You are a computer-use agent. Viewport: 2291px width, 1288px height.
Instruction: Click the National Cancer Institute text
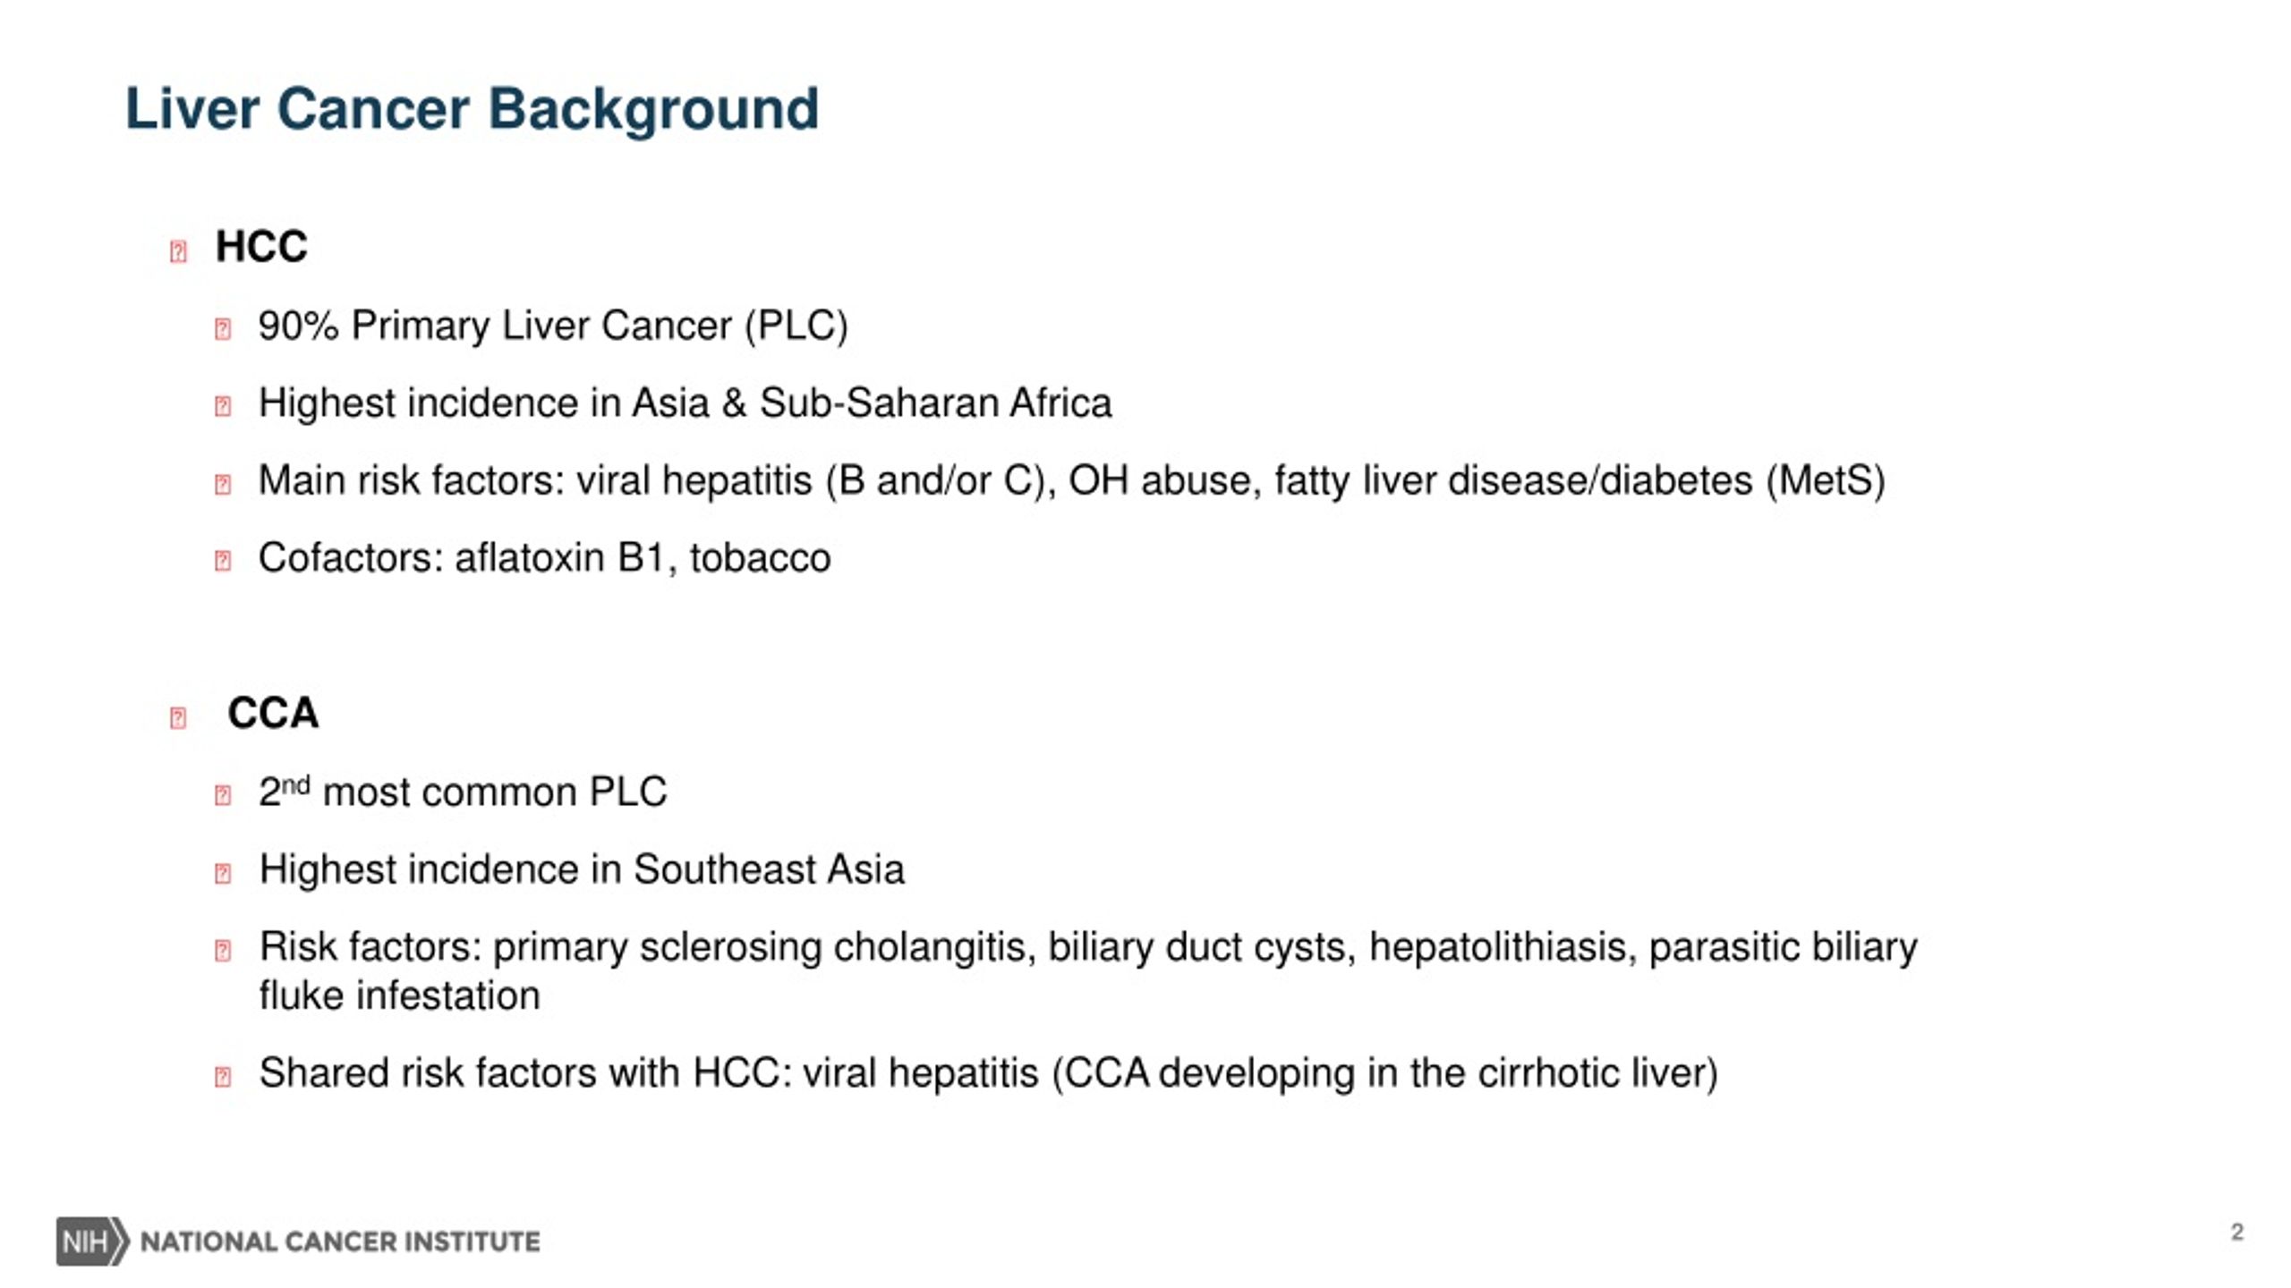point(340,1241)
